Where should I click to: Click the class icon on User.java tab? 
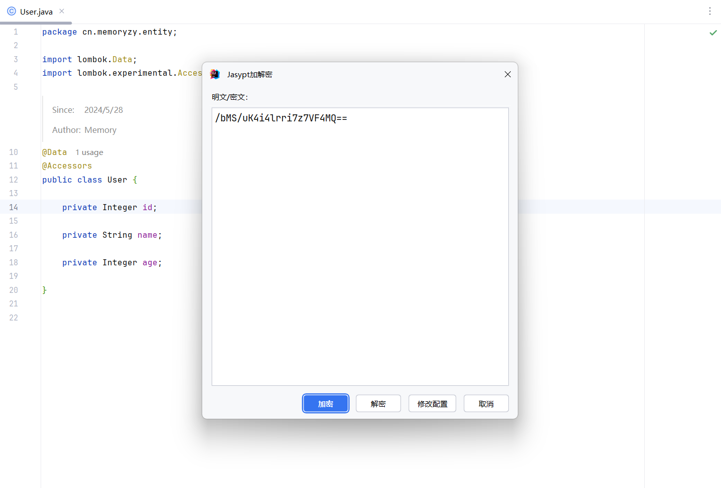(x=12, y=11)
